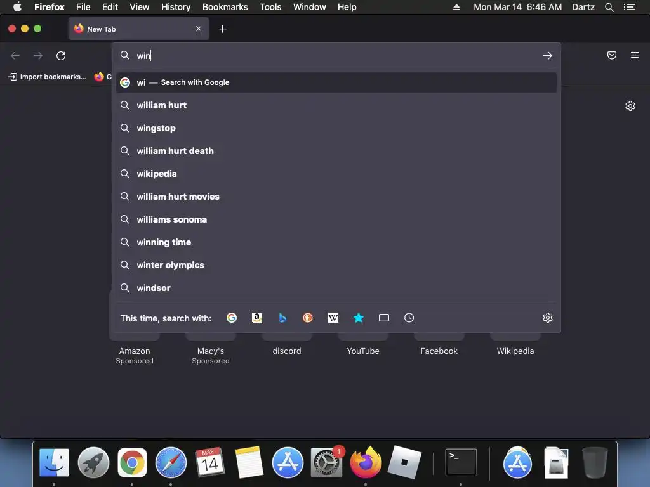Open new tab page personalize gear
This screenshot has height=487, width=650.
630,106
